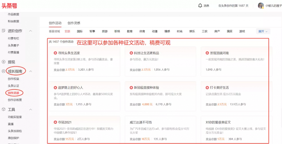The width and height of the screenshot is (282, 144).
Task: Open 粉丝数据 in sidebar
Action: point(13,21)
